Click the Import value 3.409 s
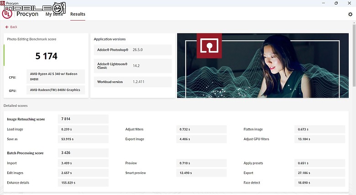 pyautogui.click(x=83, y=163)
